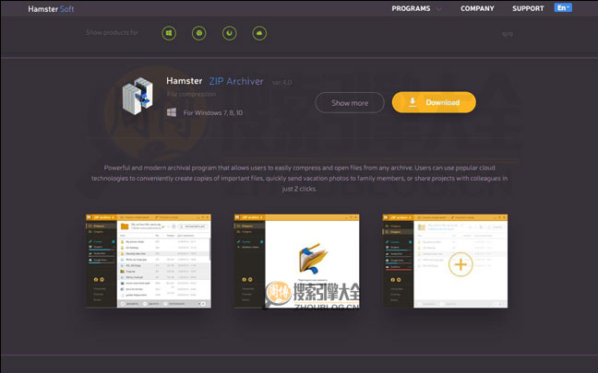Open the COMPANY menu
The height and width of the screenshot is (373, 598).
477,8
